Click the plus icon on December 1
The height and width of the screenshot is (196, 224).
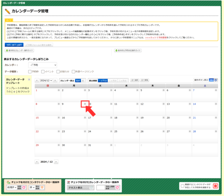pos(59,90)
